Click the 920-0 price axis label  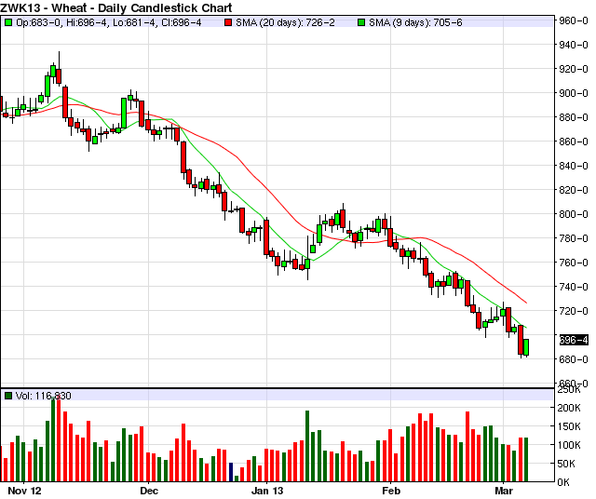[x=574, y=69]
